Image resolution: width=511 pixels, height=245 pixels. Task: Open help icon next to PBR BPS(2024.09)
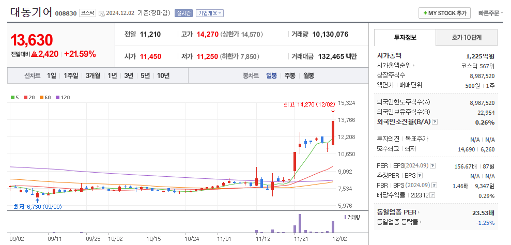(434, 186)
